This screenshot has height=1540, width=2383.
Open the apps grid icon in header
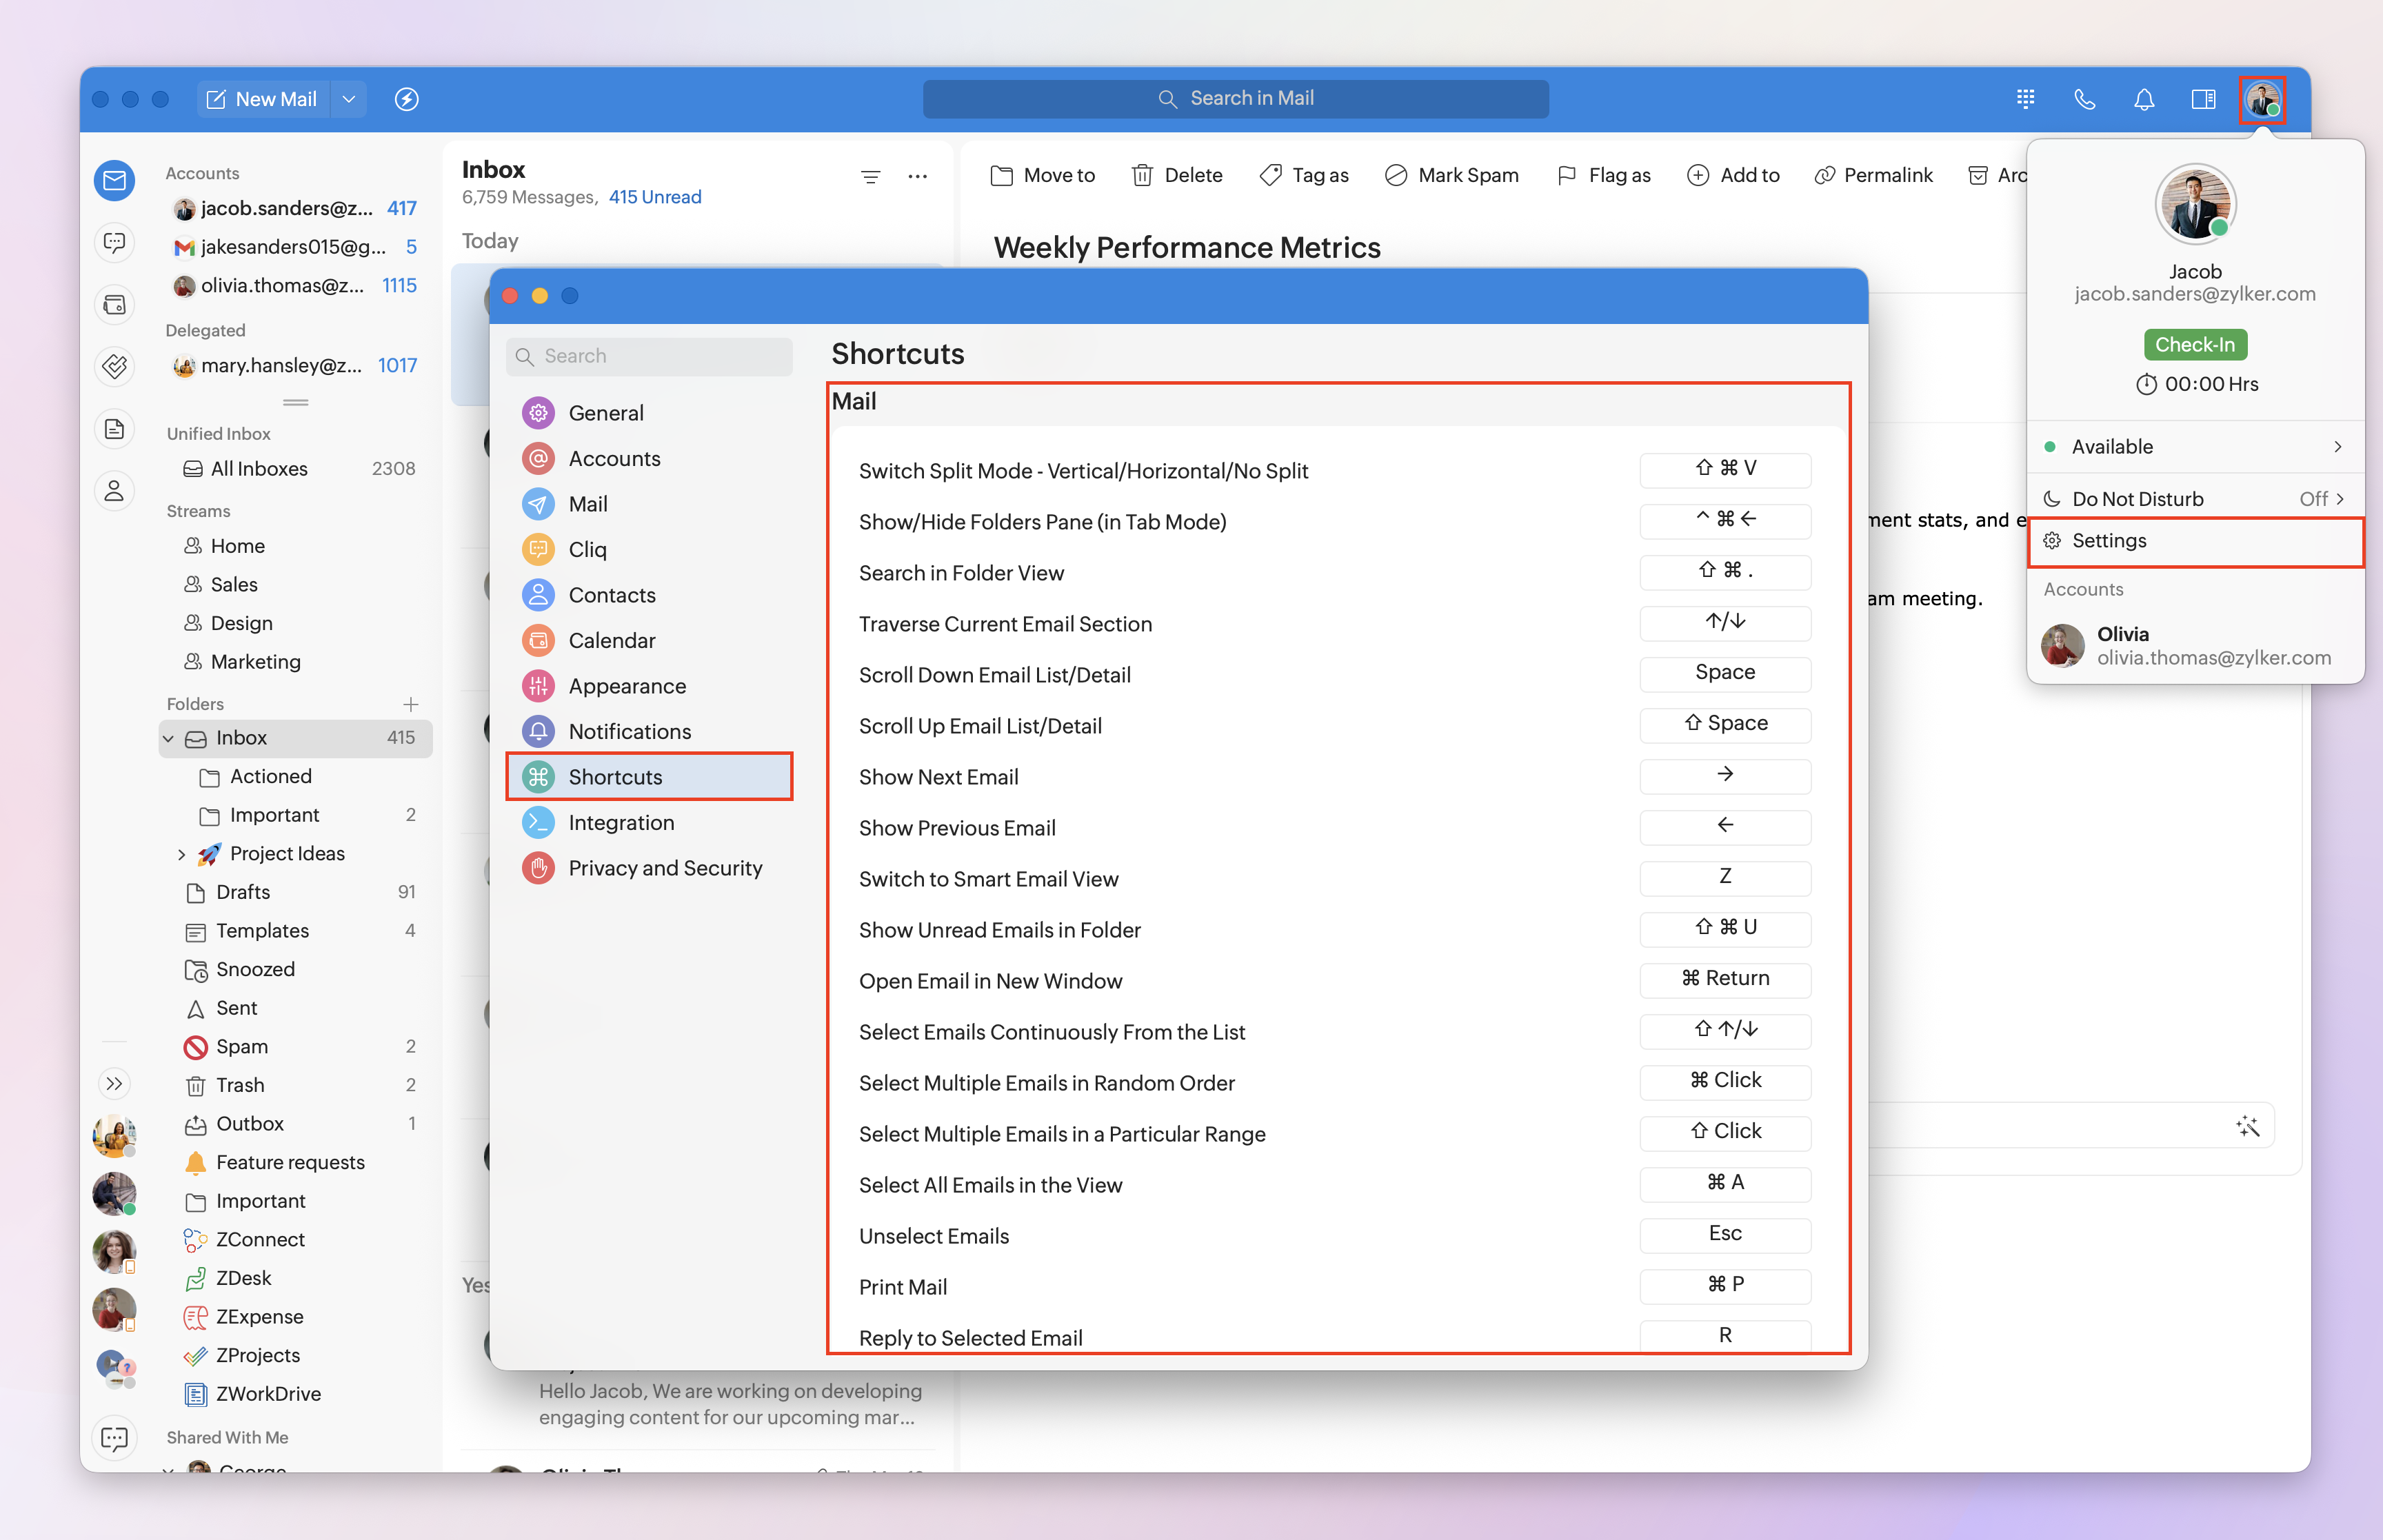pyautogui.click(x=2025, y=98)
